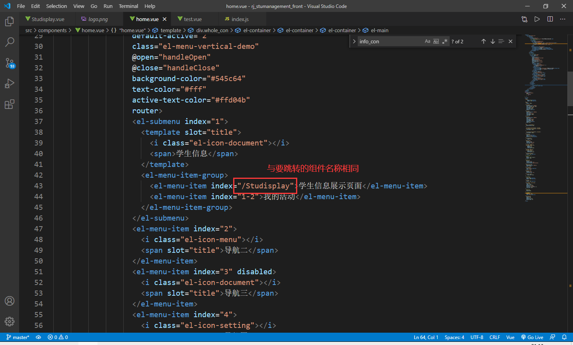Viewport: 573px width, 345px height.
Task: Toggle Use Regular Expression in find widget
Action: coord(445,41)
